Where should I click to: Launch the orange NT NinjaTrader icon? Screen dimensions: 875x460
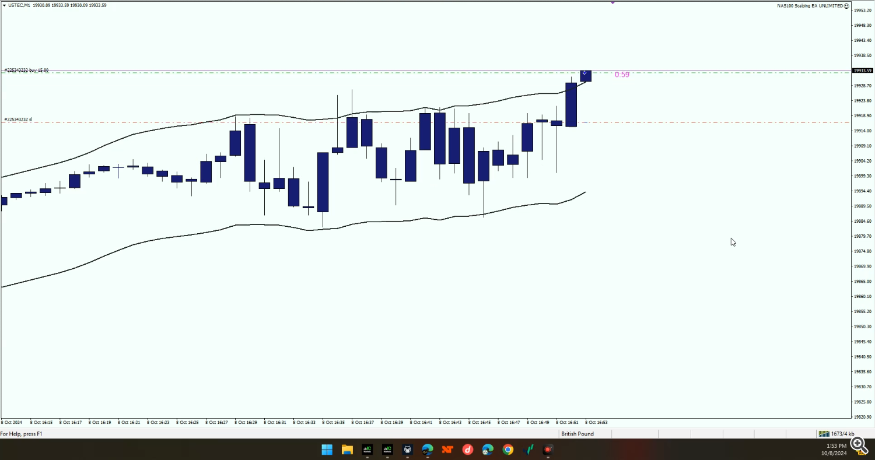[447, 450]
